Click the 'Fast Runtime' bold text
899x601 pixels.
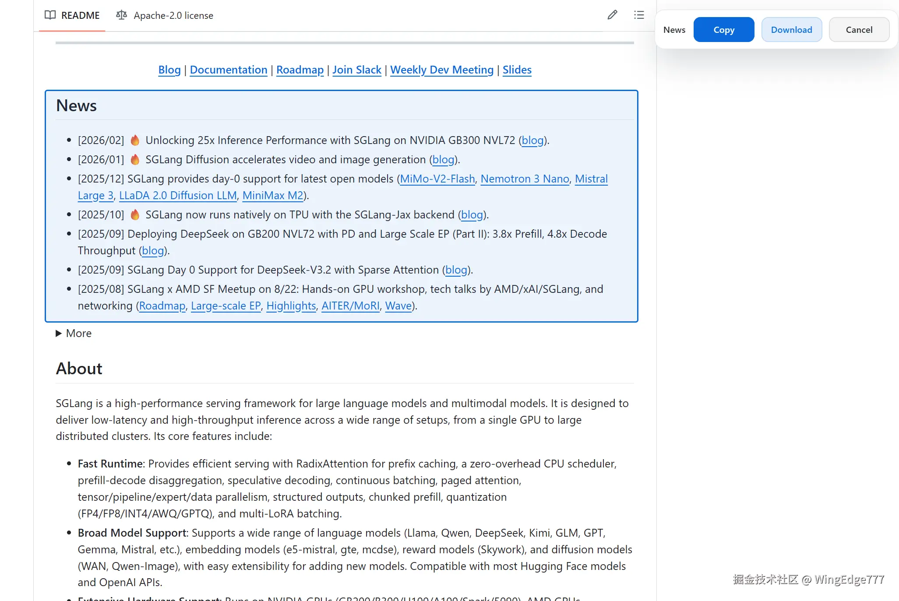click(x=110, y=464)
